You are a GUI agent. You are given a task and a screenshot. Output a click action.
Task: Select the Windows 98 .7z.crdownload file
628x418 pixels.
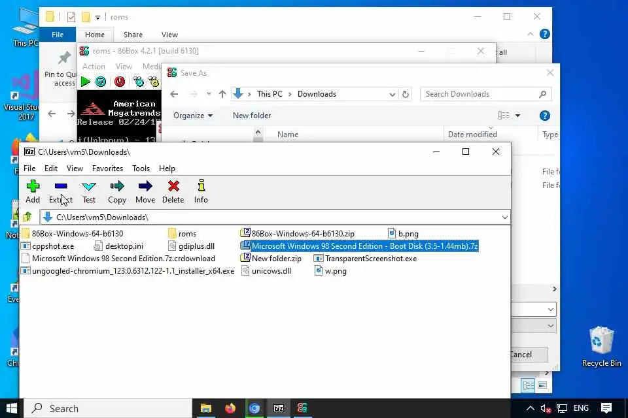pyautogui.click(x=118, y=259)
